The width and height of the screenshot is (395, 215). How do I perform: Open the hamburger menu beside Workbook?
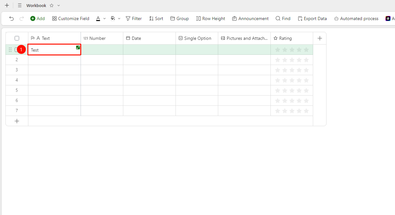(x=20, y=5)
